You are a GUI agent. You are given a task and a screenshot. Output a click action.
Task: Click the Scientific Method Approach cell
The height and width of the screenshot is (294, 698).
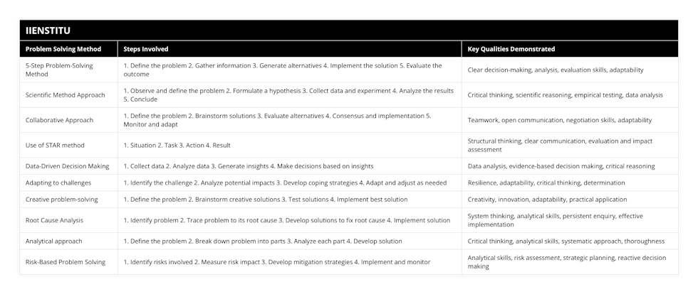pyautogui.click(x=68, y=94)
